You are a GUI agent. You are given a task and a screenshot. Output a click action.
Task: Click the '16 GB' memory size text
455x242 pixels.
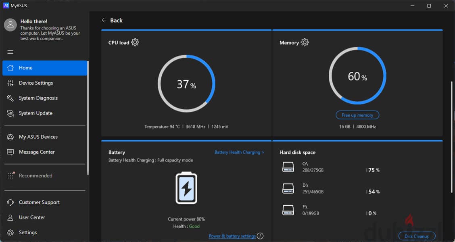(x=345, y=127)
